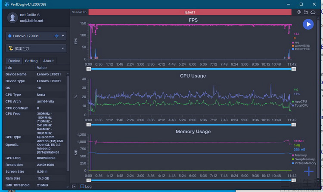Click the net 3elife username

click(x=28, y=15)
